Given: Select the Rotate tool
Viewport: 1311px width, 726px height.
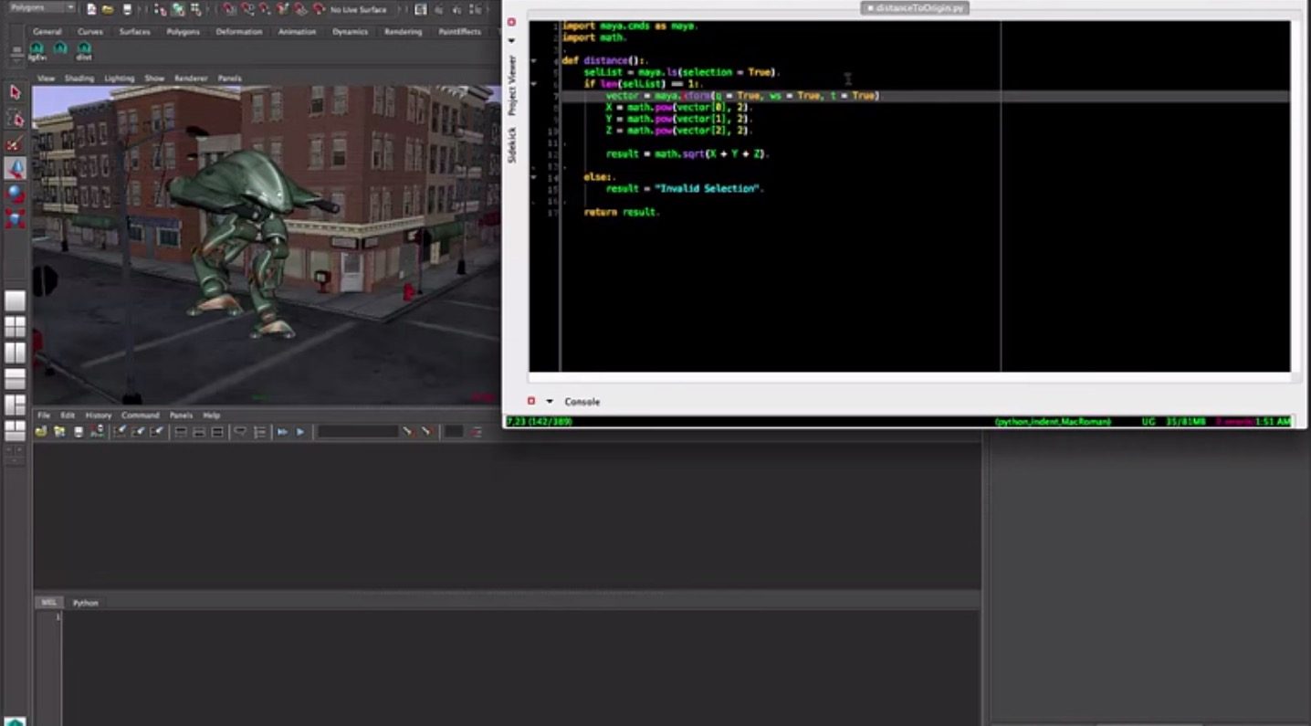Looking at the screenshot, I should (15, 193).
